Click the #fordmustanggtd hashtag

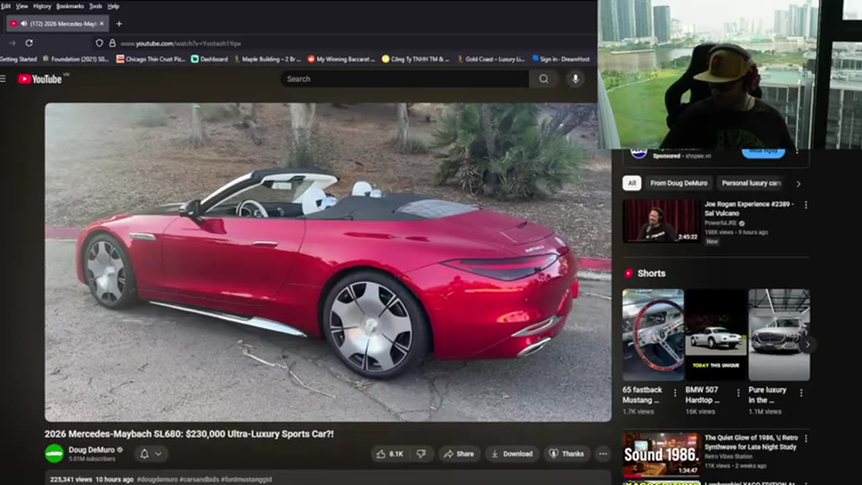[x=246, y=480]
